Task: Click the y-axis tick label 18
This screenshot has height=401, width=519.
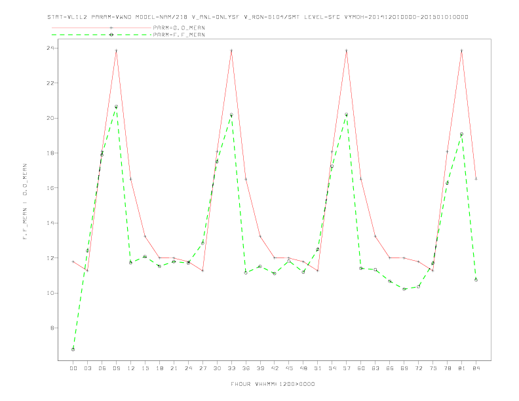Action: pyautogui.click(x=50, y=153)
